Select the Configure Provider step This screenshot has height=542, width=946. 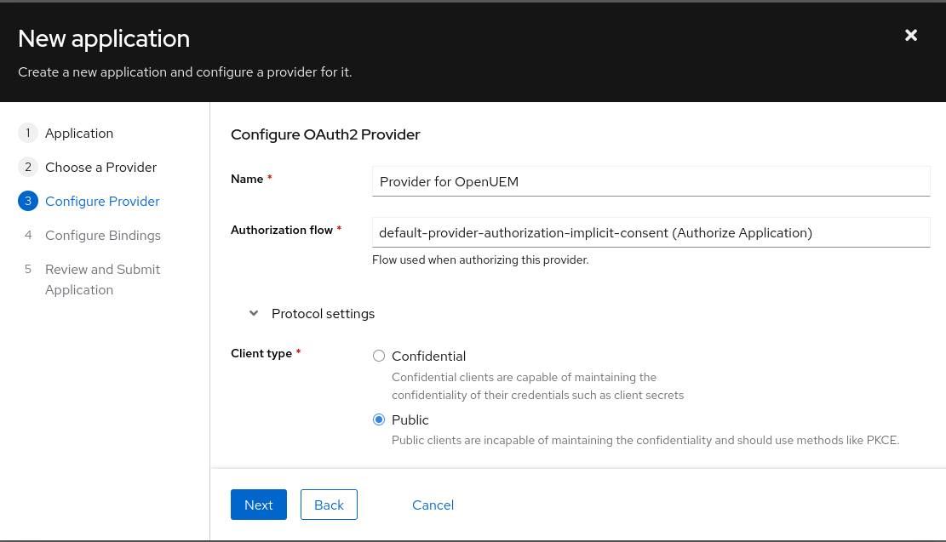coord(102,201)
